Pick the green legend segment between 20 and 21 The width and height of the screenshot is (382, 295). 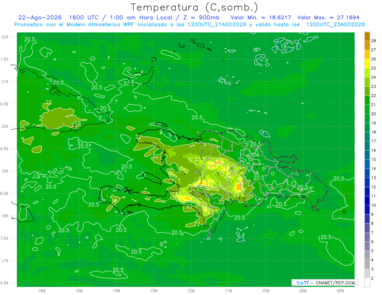(x=367, y=109)
